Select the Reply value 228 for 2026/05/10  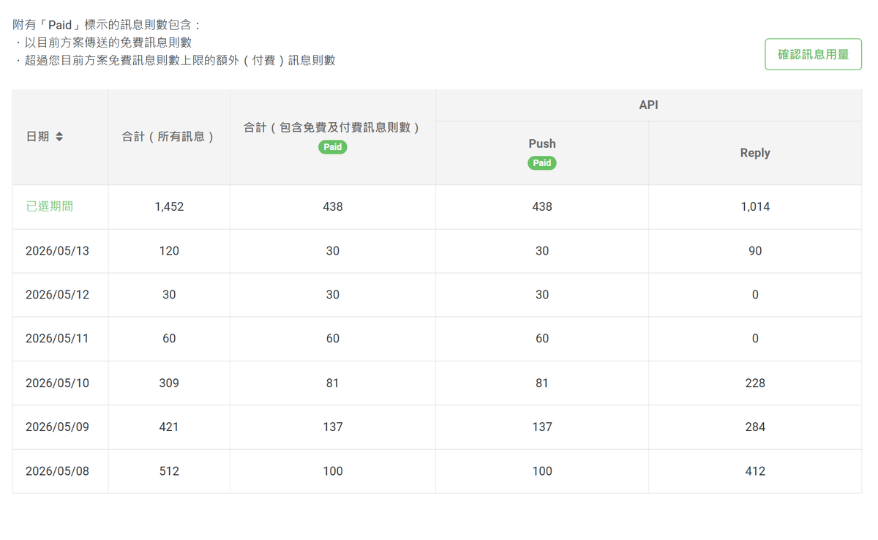click(x=755, y=383)
